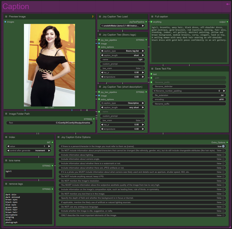
Task: Enable Include information about camera angle
Action: coord(142,159)
